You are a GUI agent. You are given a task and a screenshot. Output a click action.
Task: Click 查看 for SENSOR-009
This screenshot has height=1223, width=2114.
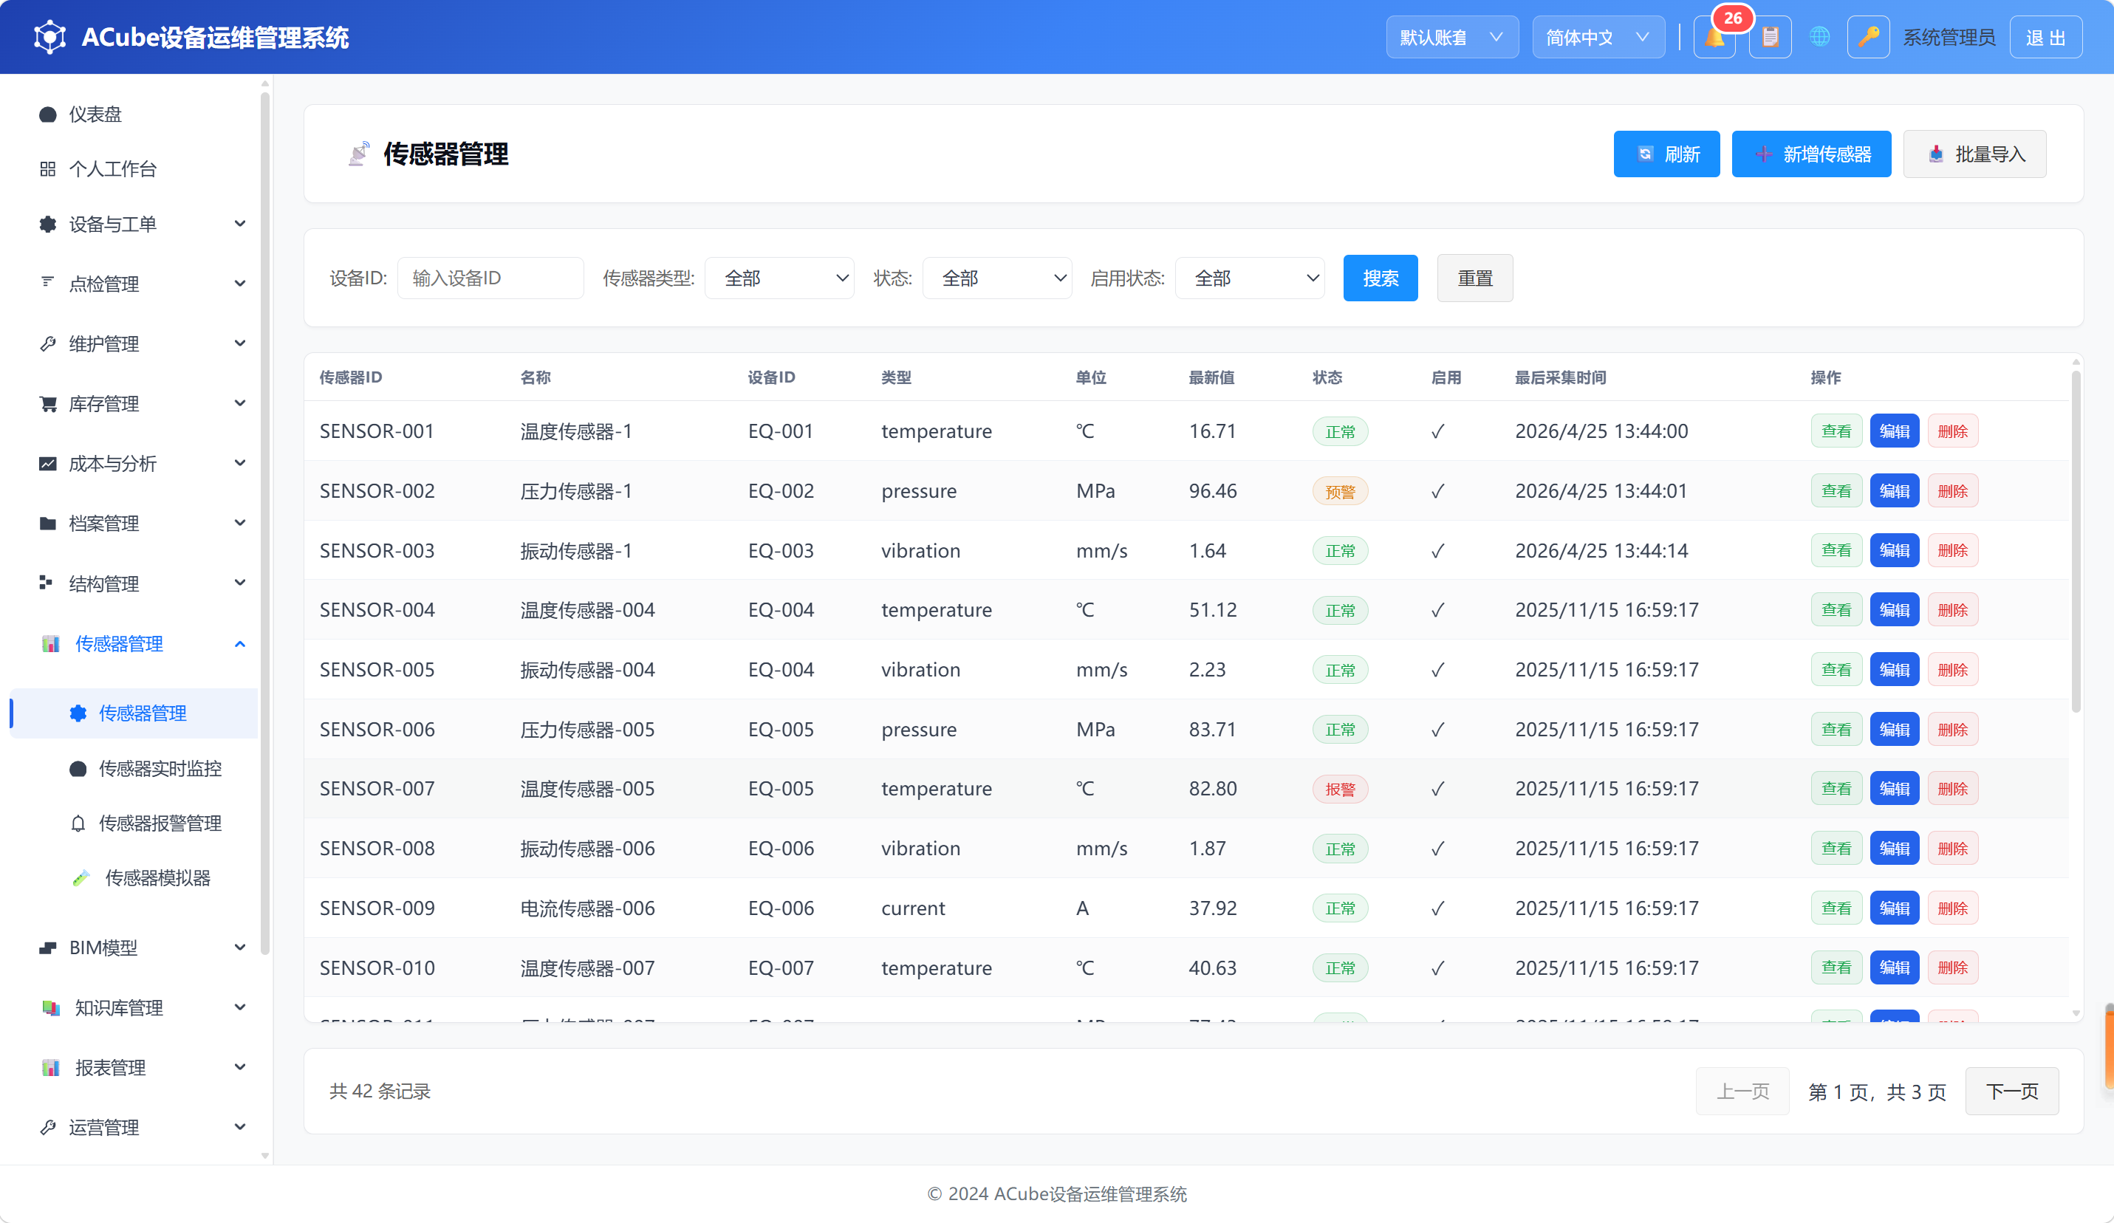pos(1836,908)
